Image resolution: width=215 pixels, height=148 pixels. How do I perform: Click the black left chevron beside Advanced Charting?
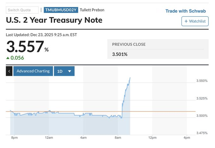9,71
